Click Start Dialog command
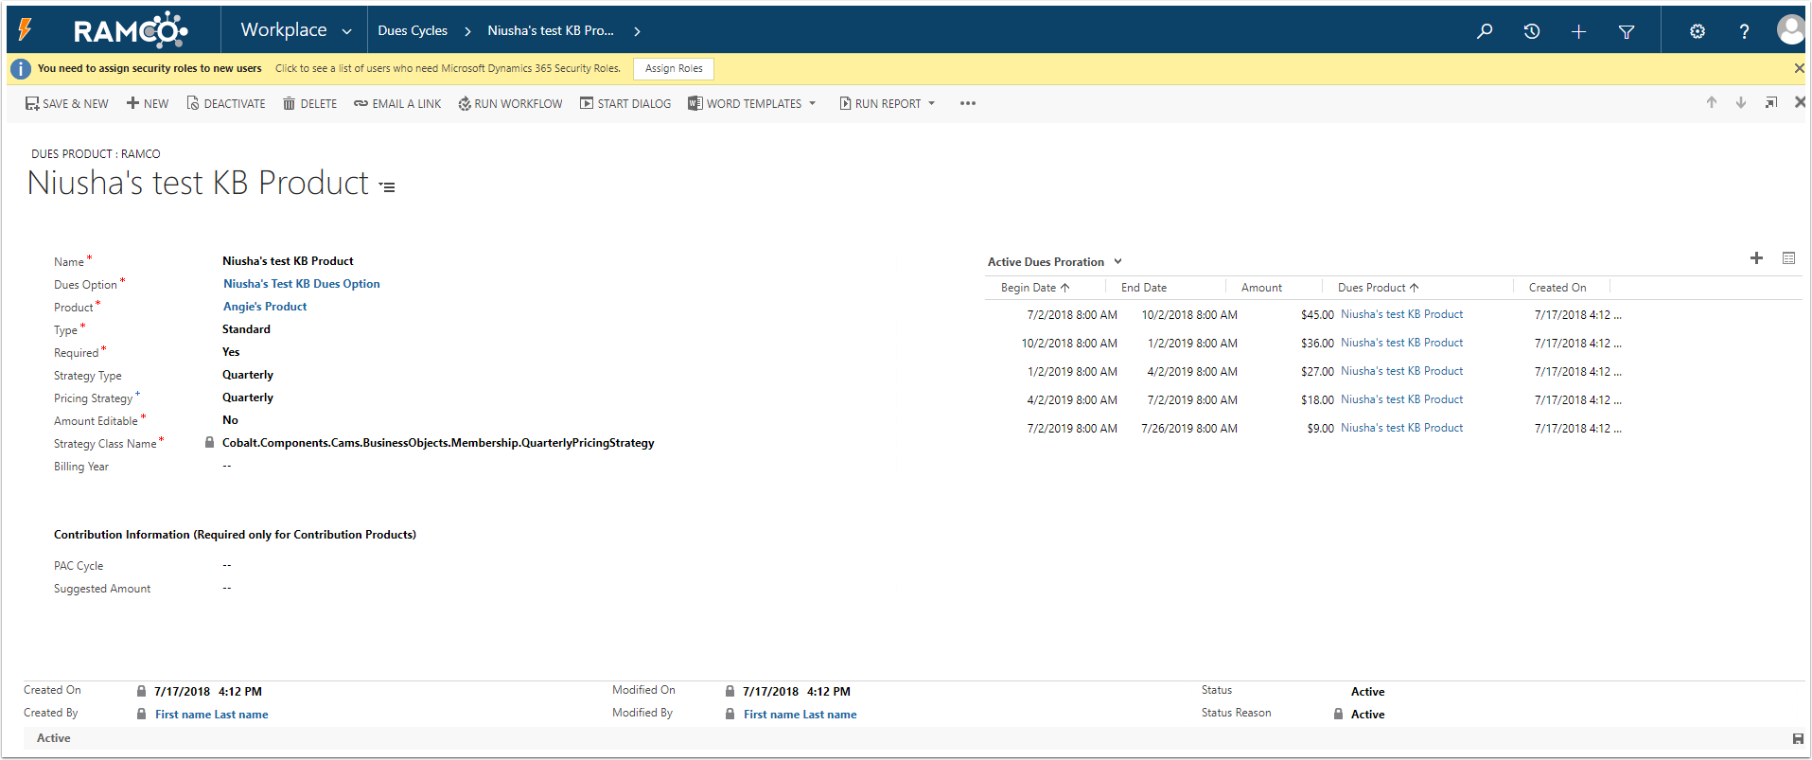1812x760 pixels. 625,103
